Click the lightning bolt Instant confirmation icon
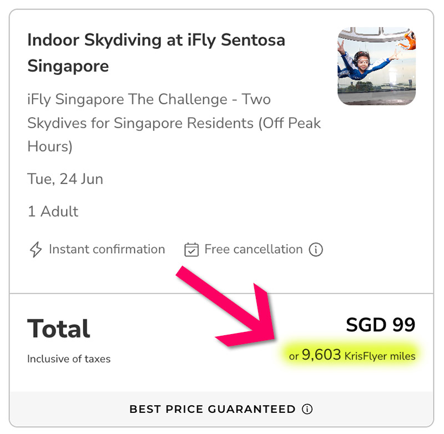 click(x=36, y=250)
